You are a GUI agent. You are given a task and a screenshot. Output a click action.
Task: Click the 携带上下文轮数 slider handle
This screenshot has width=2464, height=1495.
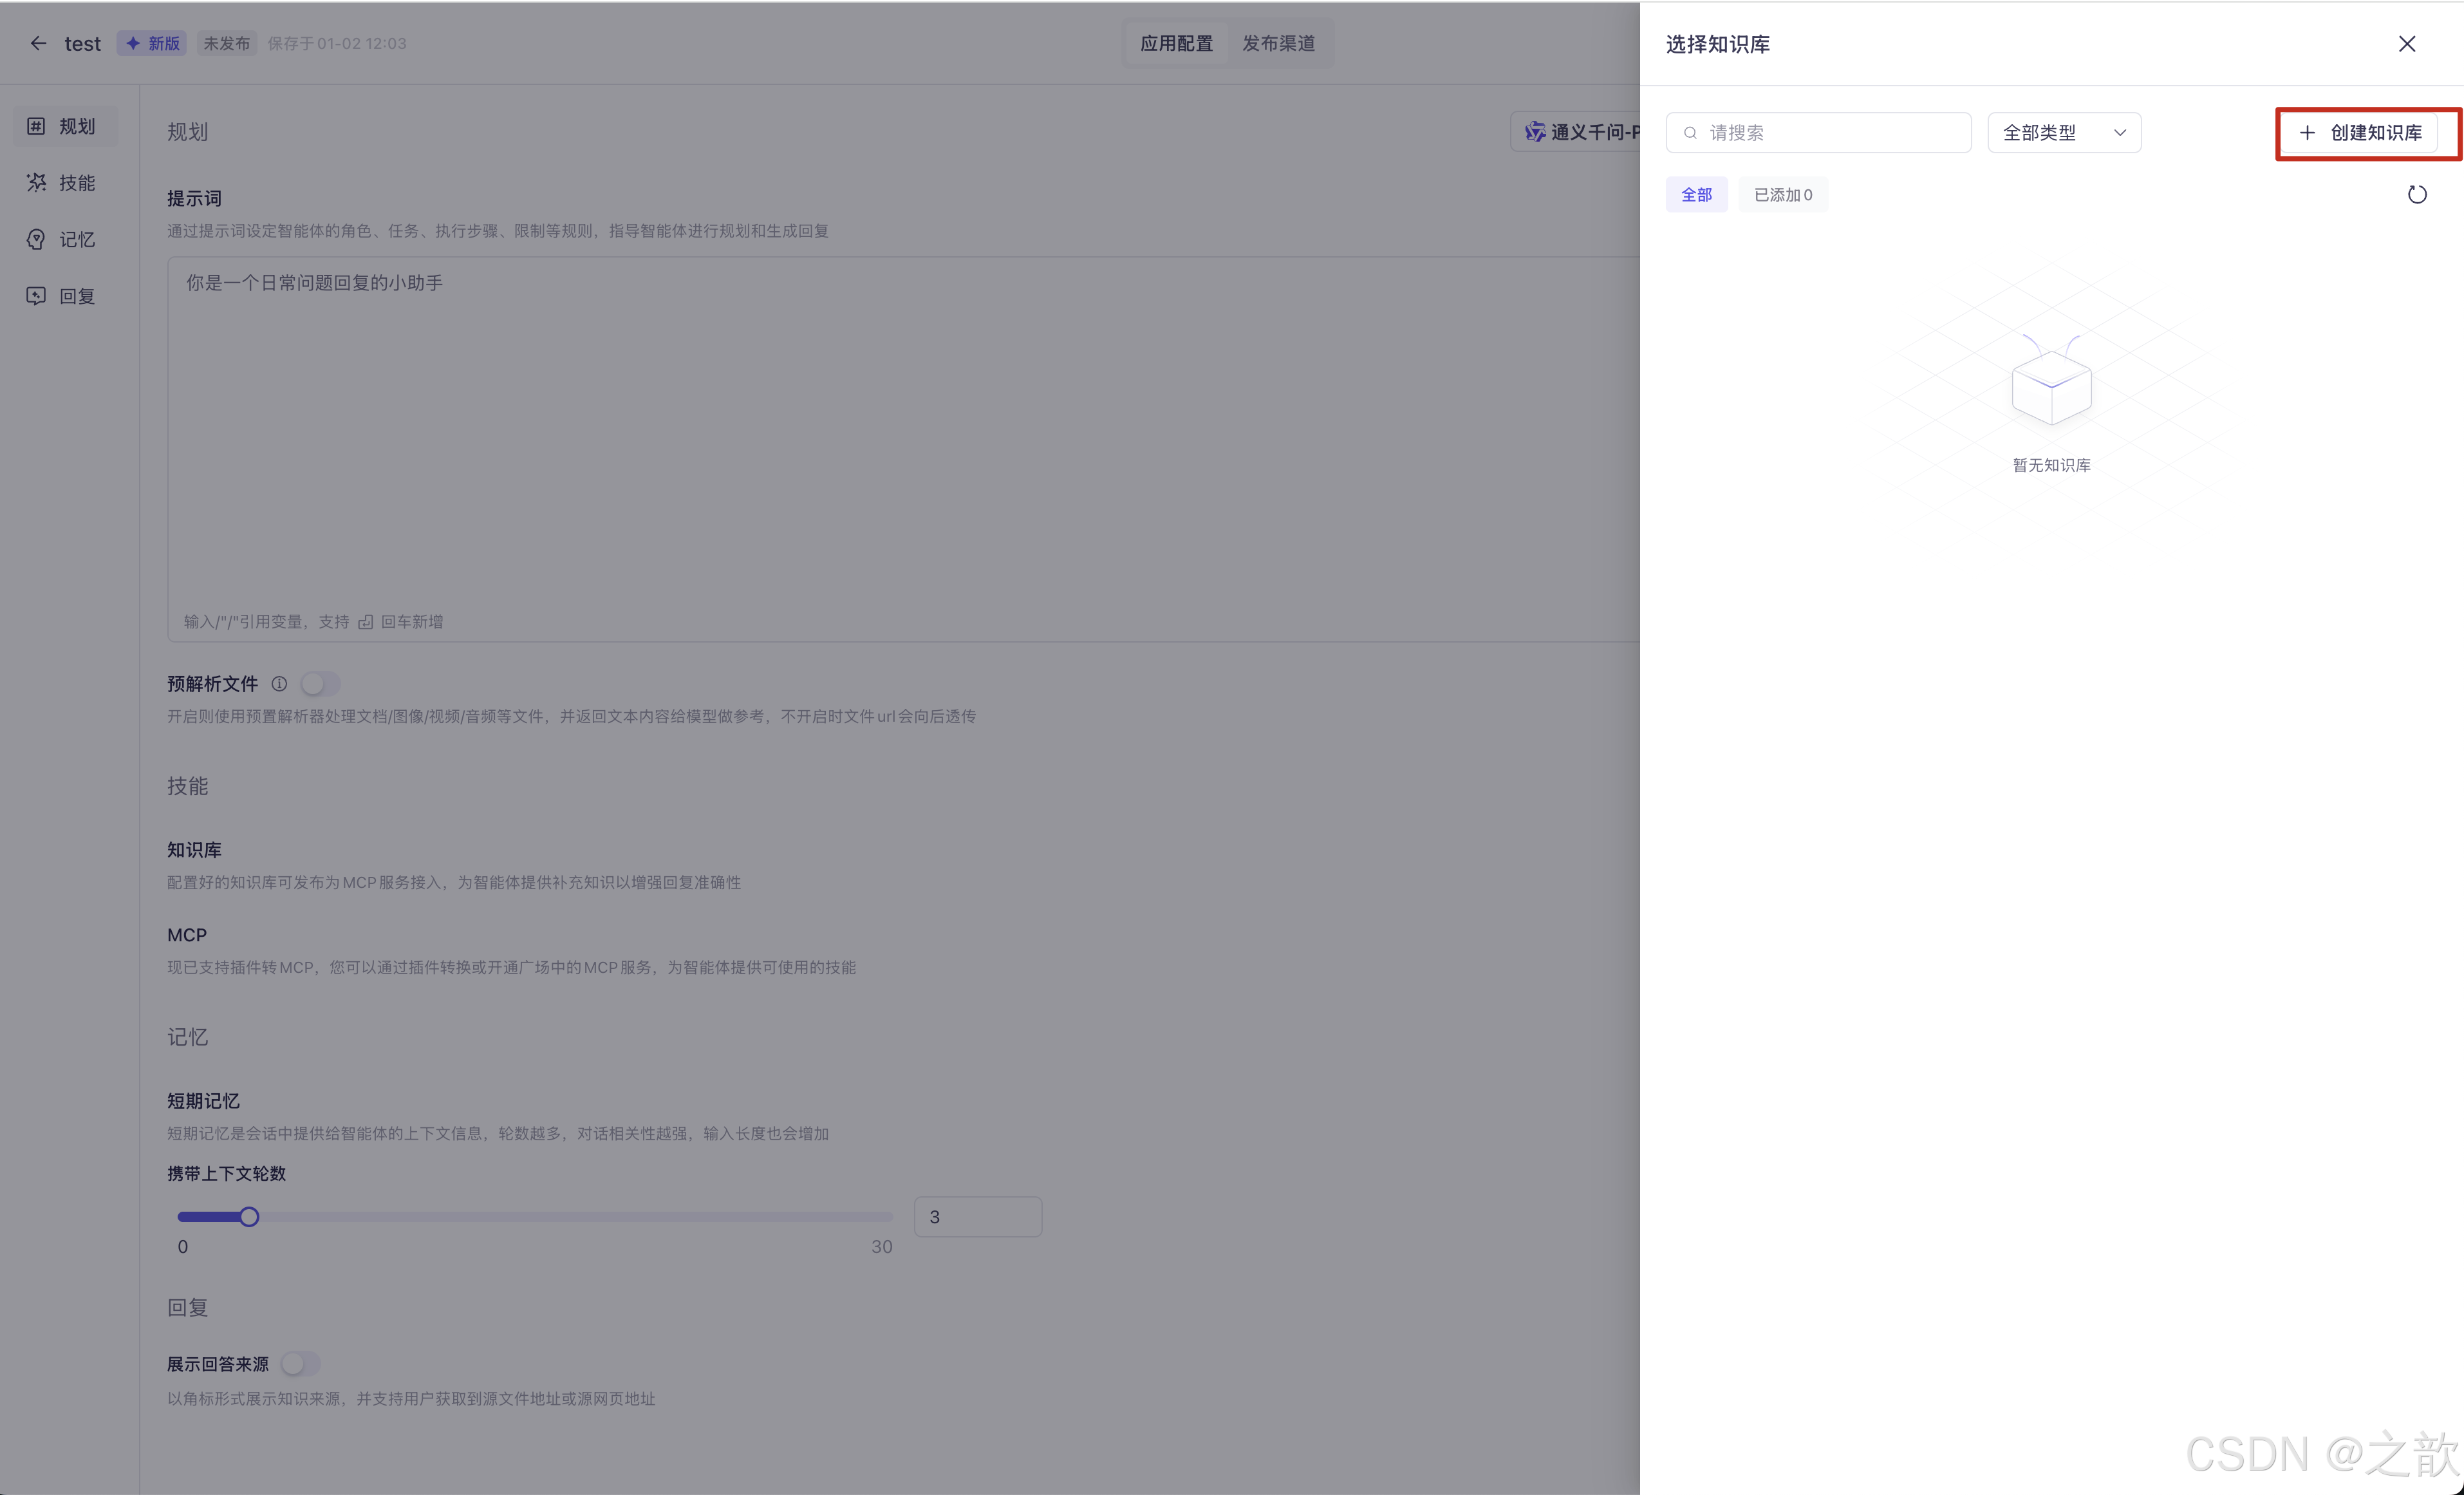click(x=249, y=1217)
